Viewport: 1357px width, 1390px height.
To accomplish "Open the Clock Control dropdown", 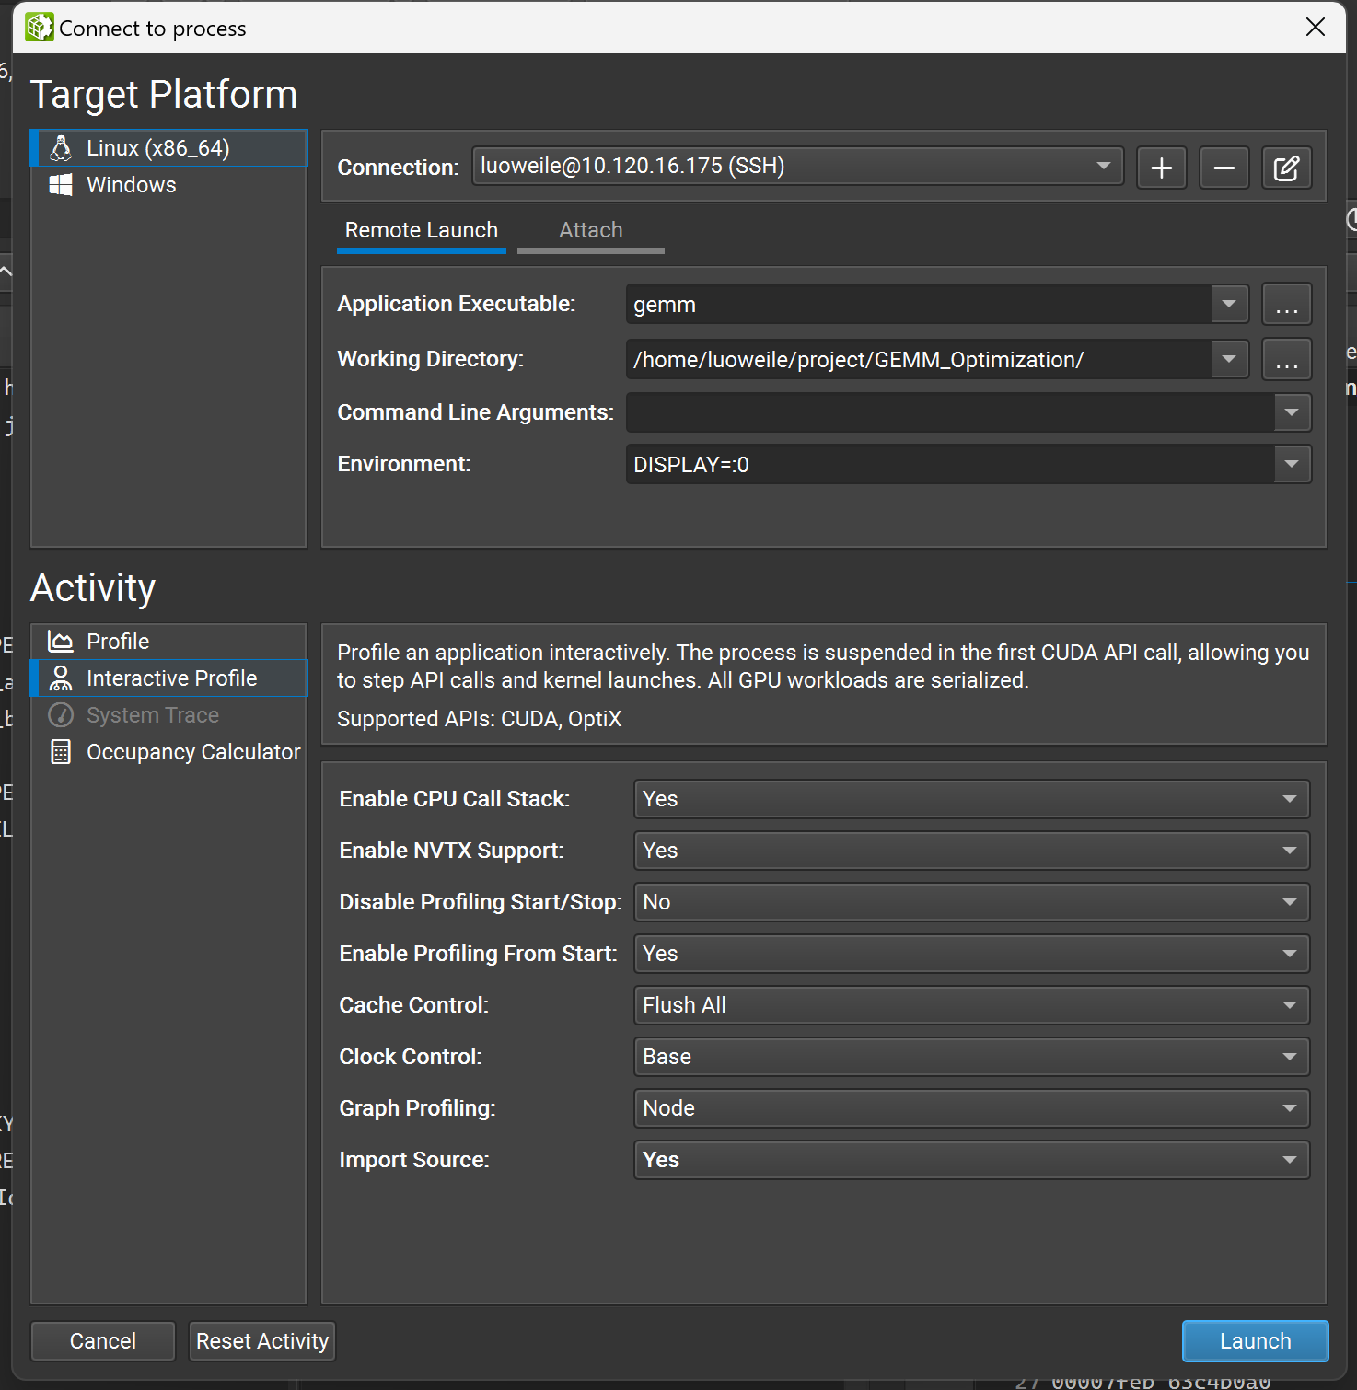I will tap(970, 1057).
